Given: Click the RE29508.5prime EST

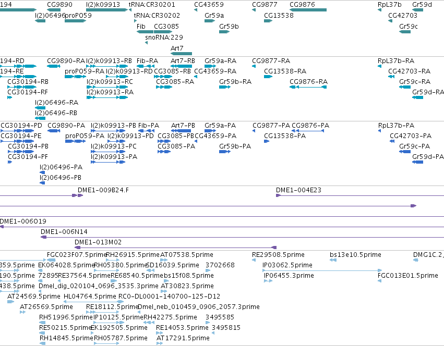Looking at the screenshot, I should (x=254, y=260).
